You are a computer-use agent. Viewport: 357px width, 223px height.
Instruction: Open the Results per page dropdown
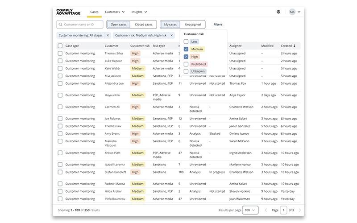coord(250,210)
